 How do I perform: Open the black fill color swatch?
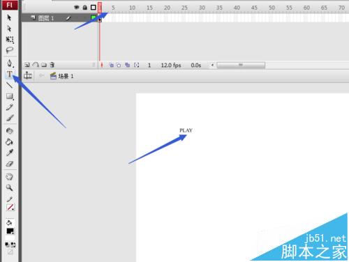[x=10, y=231]
